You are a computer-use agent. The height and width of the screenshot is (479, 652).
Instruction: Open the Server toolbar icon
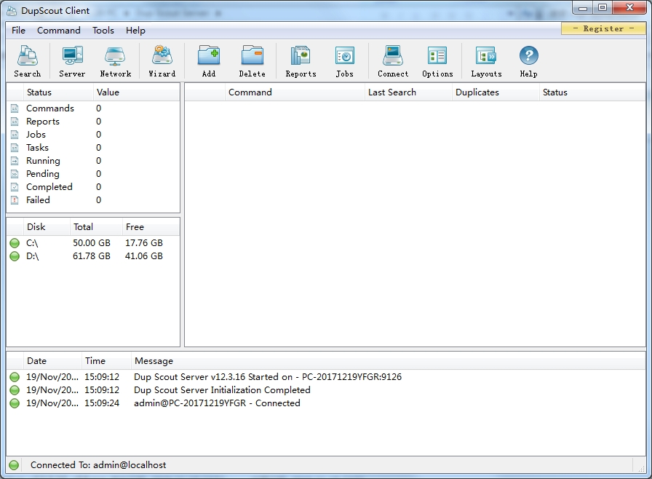tap(72, 61)
